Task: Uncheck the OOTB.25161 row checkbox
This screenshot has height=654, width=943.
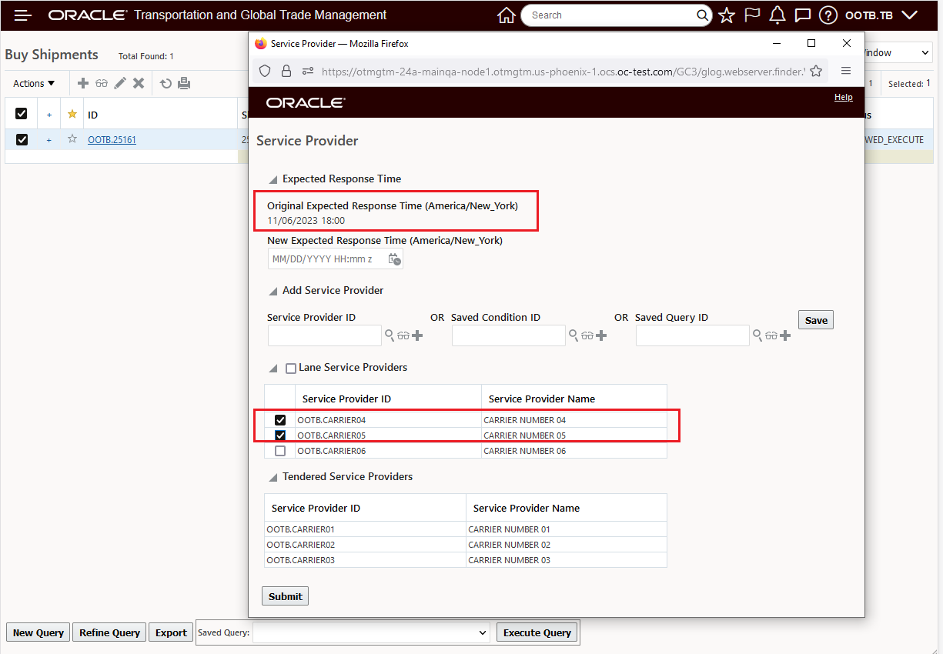Action: 22,139
